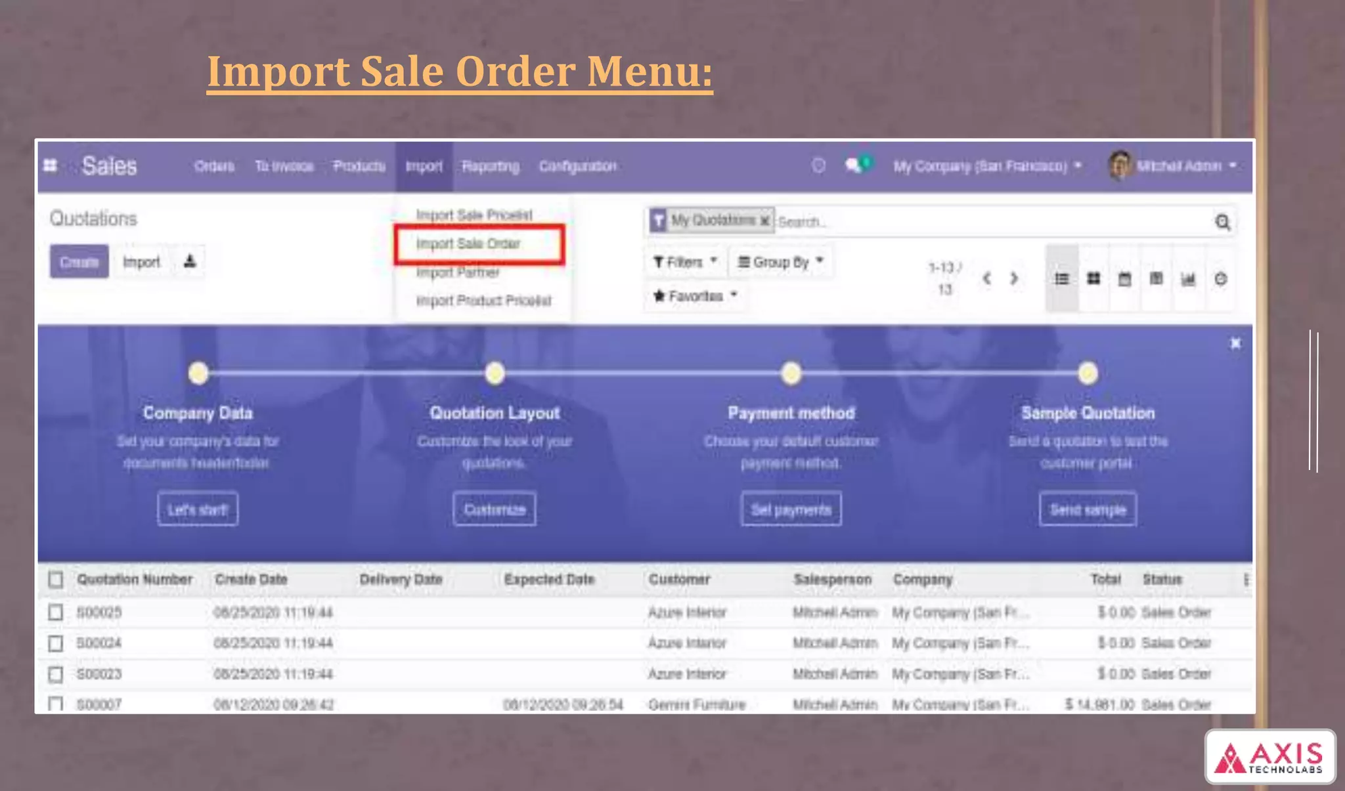Sort by Expected Date column header
1345x791 pixels.
549,579
